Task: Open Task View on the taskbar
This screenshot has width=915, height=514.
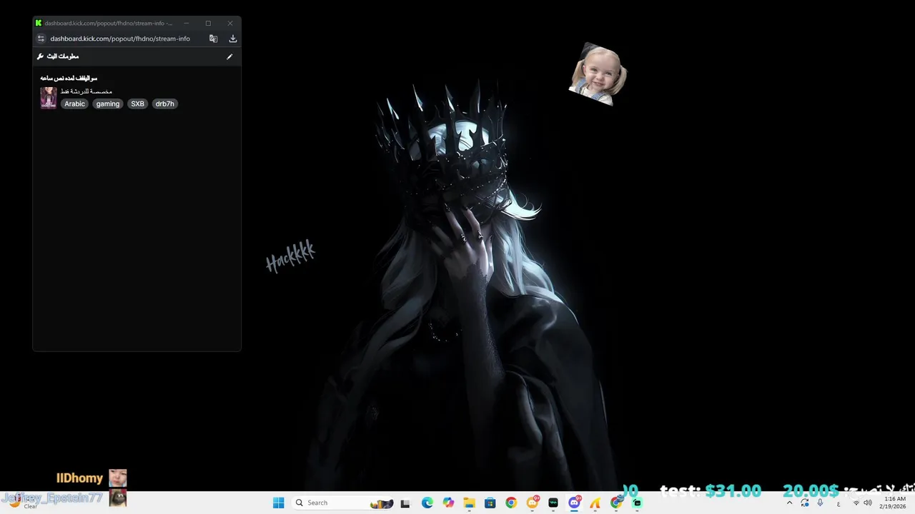Action: (405, 503)
